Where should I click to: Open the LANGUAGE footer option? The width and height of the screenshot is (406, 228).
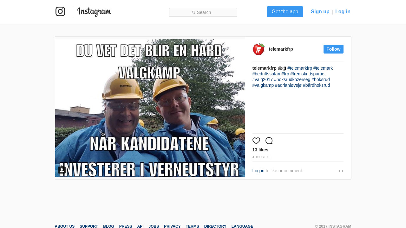(242, 226)
